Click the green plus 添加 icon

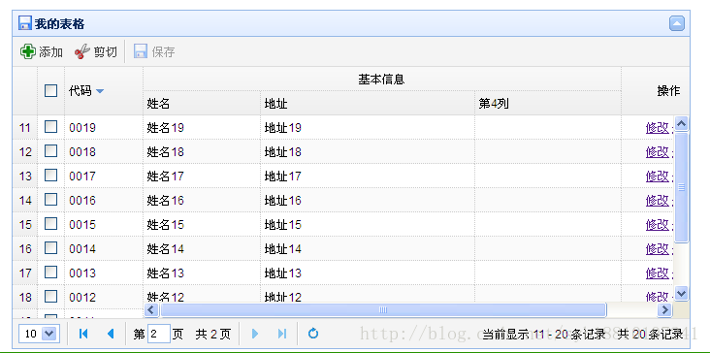coord(27,51)
